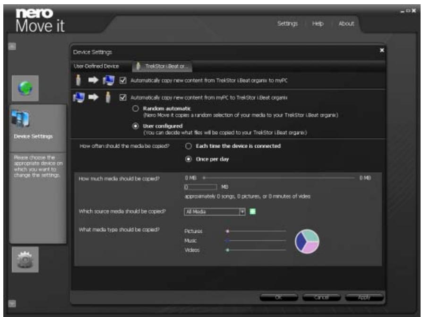The image size is (422, 317).
Task: Click the Pictures slider handle
Action: click(227, 231)
